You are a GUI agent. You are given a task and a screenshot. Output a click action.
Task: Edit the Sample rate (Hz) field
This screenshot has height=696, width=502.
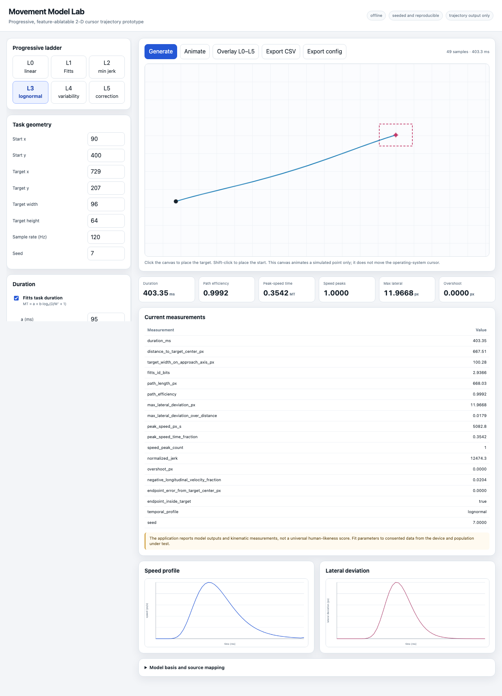coord(106,237)
